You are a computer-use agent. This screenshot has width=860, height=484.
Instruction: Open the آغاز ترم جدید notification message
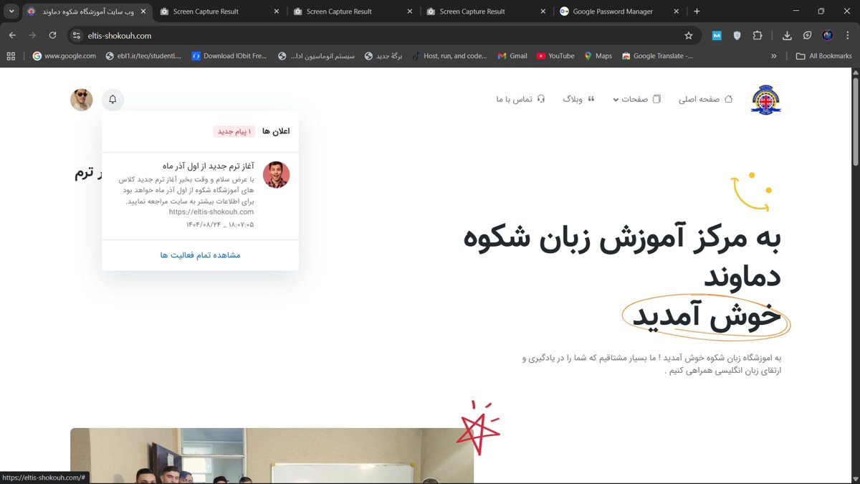208,166
